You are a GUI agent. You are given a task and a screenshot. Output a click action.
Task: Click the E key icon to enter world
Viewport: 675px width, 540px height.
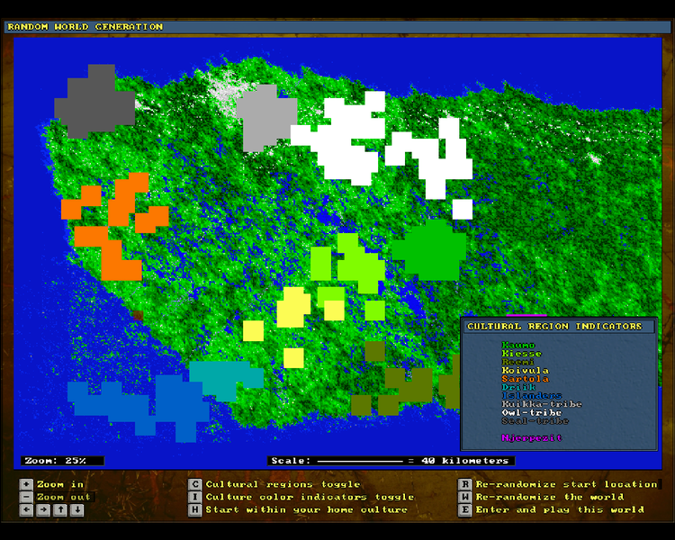(x=464, y=509)
